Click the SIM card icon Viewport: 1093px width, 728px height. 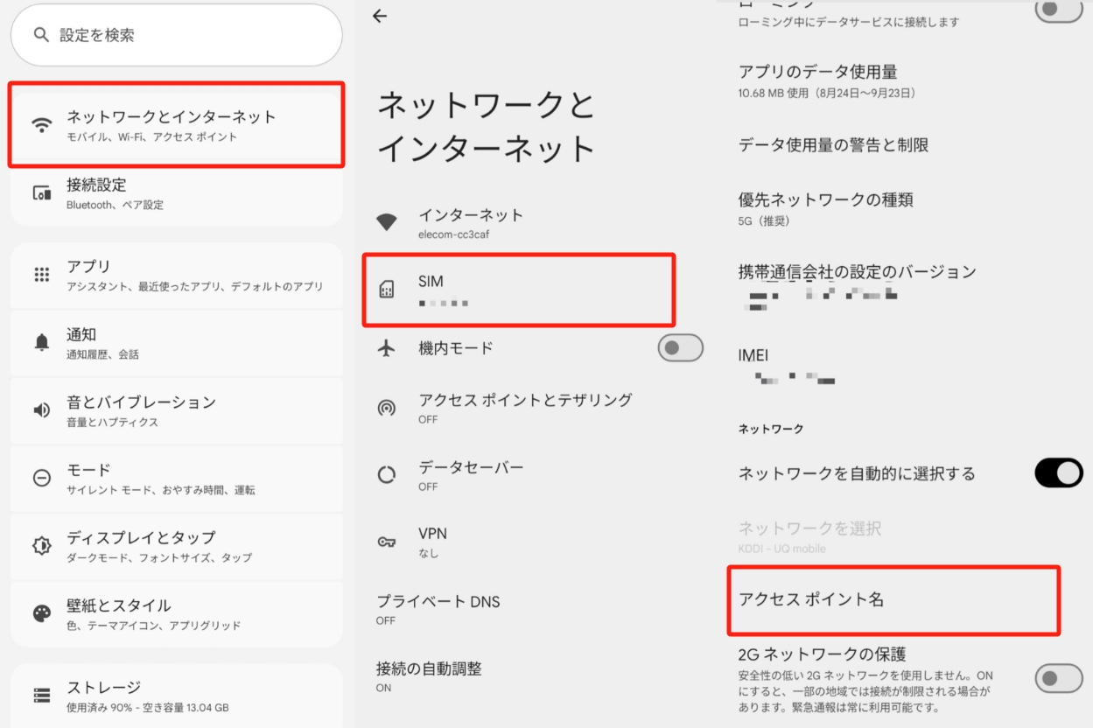coord(386,290)
